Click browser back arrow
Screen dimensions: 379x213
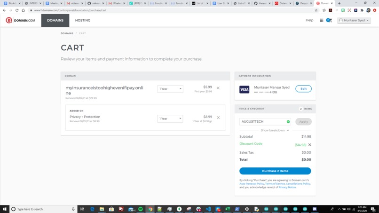(4, 10)
